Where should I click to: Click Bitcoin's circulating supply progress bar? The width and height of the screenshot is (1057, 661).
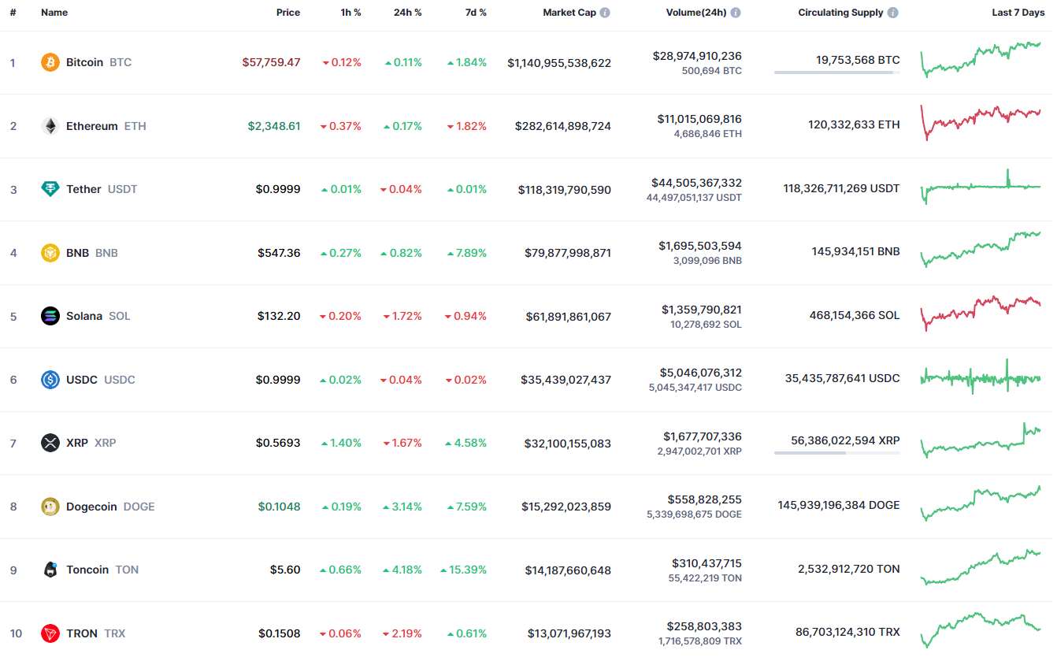pos(836,72)
